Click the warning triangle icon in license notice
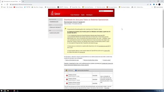The width and height of the screenshot is (164, 92). tap(66, 28)
